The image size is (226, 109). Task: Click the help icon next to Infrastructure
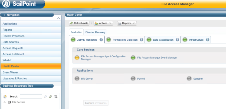[x=208, y=40]
